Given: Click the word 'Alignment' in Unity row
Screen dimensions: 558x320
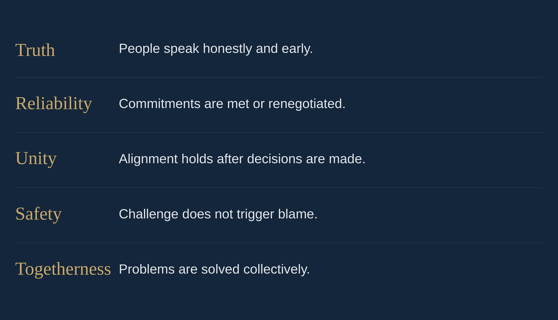Looking at the screenshot, I should 148,159.
